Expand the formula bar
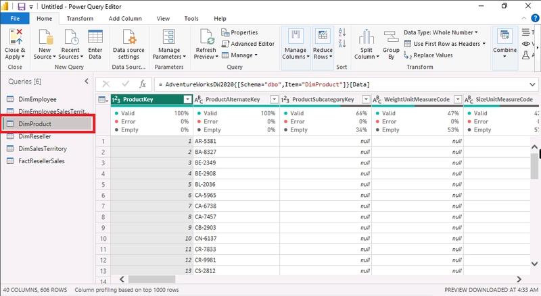 pos(532,84)
